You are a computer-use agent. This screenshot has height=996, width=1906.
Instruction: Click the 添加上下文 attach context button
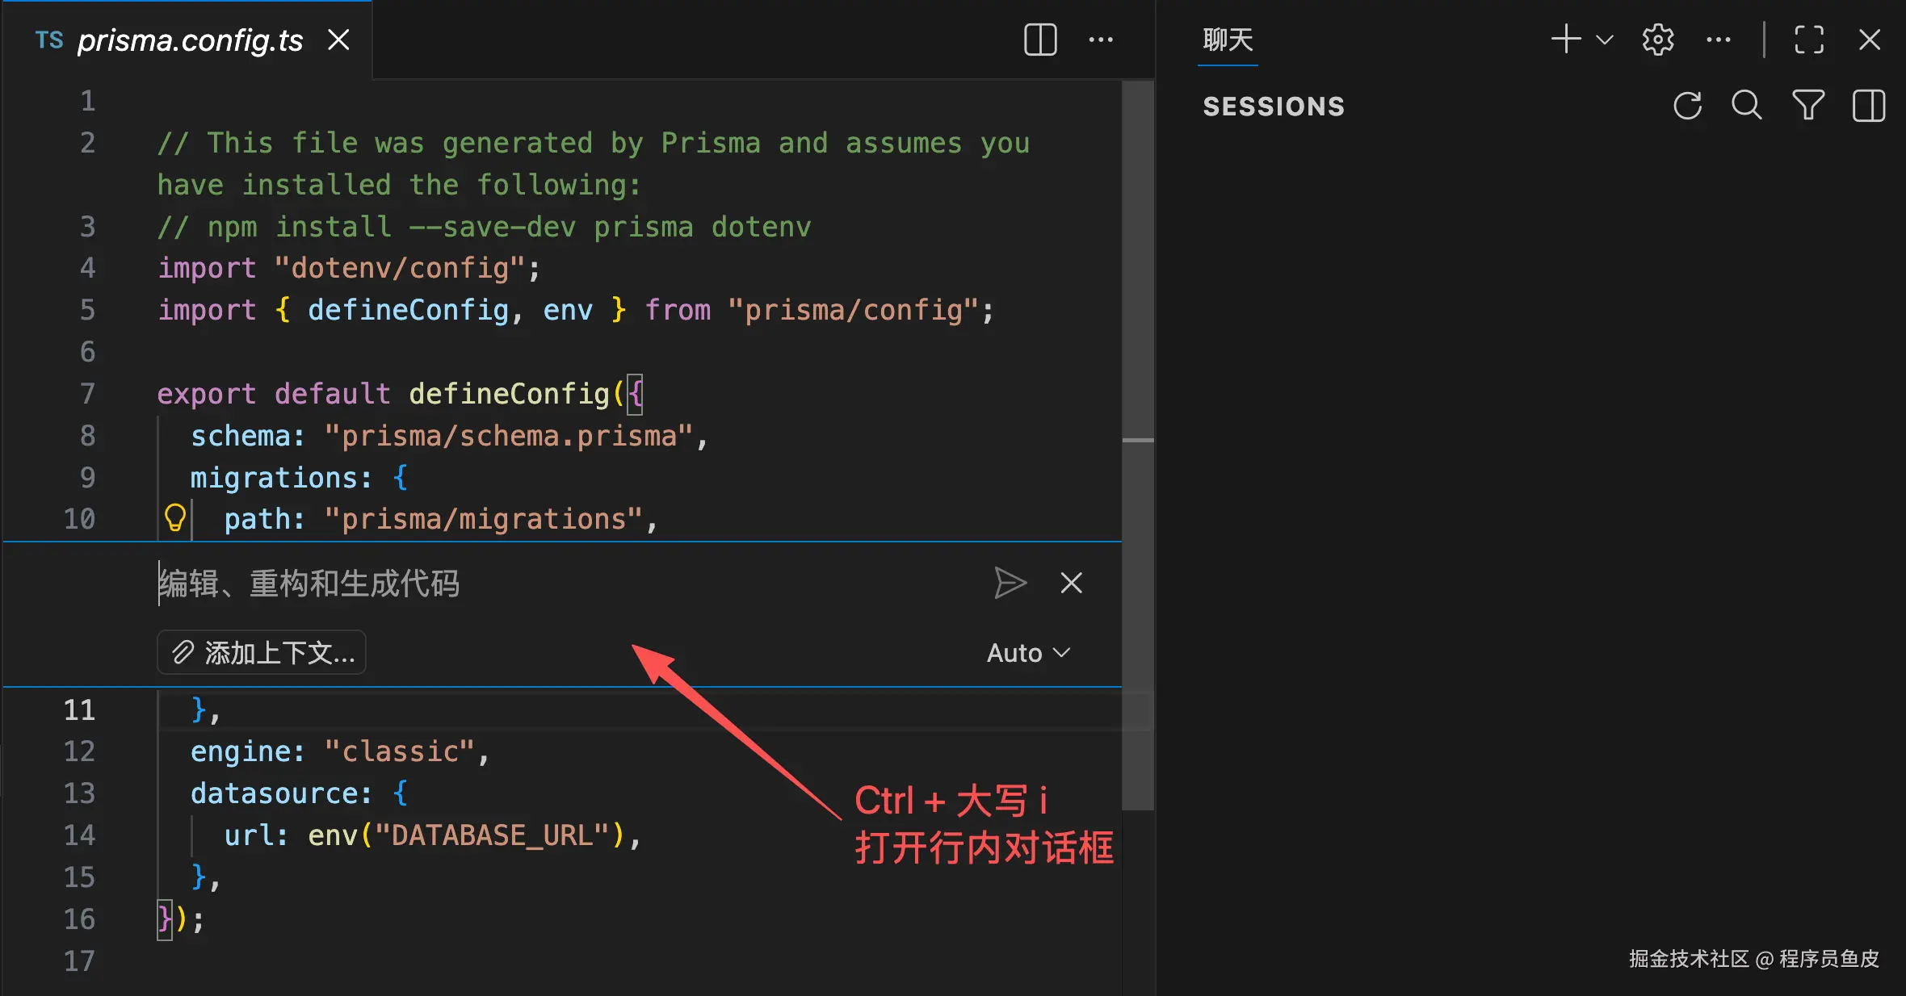[262, 652]
